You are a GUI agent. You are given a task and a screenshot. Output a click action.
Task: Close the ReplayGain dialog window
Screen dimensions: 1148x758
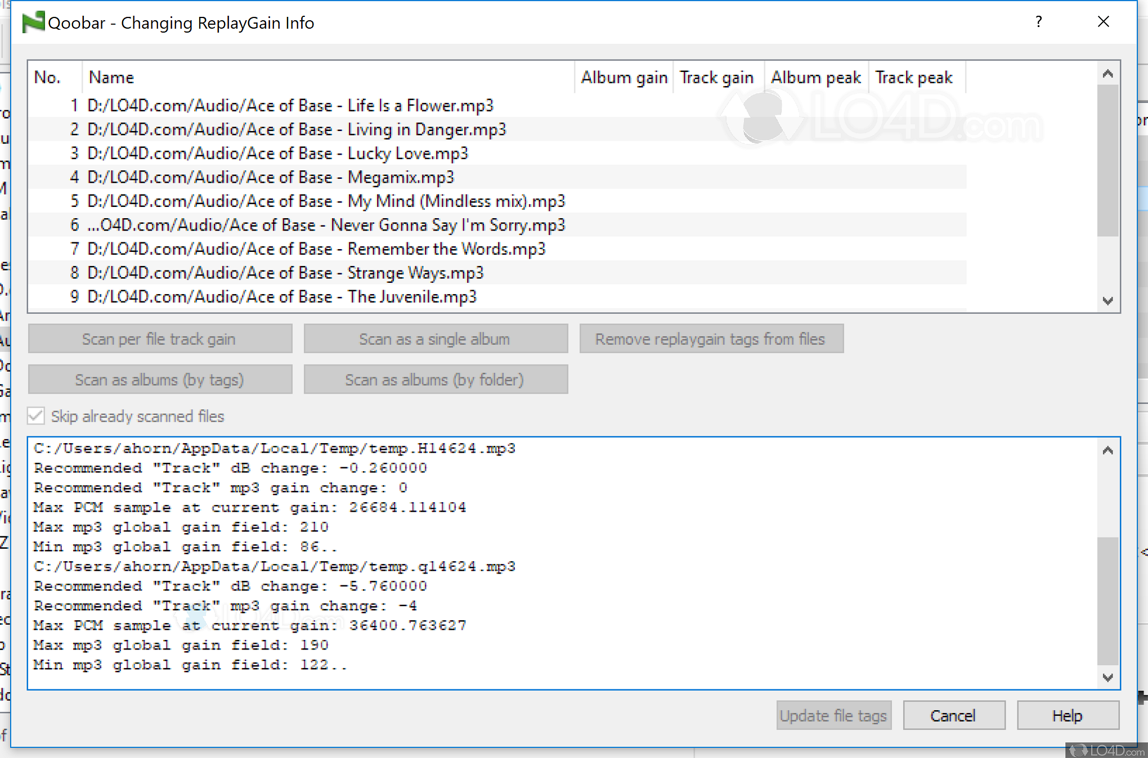(1103, 22)
